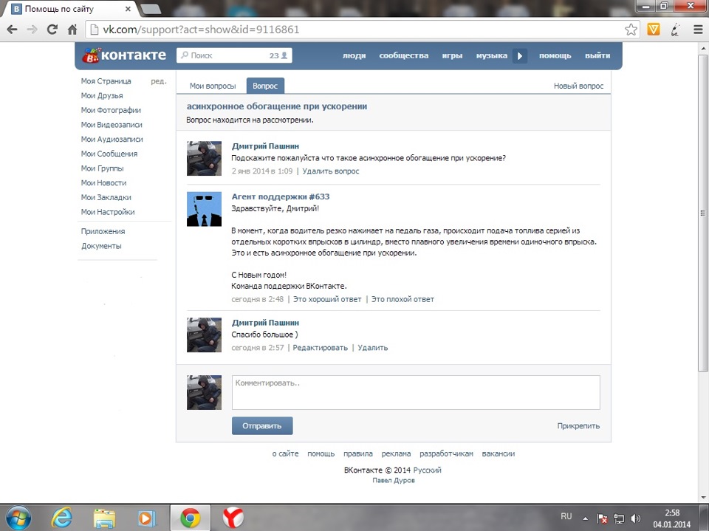The height and width of the screenshot is (531, 709).
Task: Open Мои Видеозаписи in sidebar
Action: pyautogui.click(x=112, y=124)
